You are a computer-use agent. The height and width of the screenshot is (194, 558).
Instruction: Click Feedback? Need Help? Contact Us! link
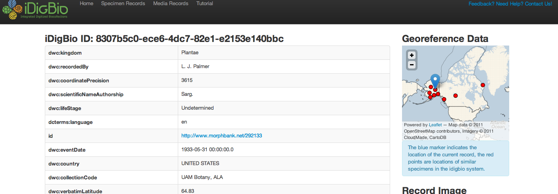[x=510, y=4]
